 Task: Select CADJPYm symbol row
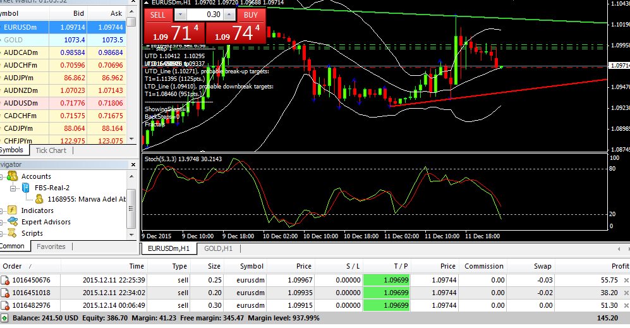point(63,128)
